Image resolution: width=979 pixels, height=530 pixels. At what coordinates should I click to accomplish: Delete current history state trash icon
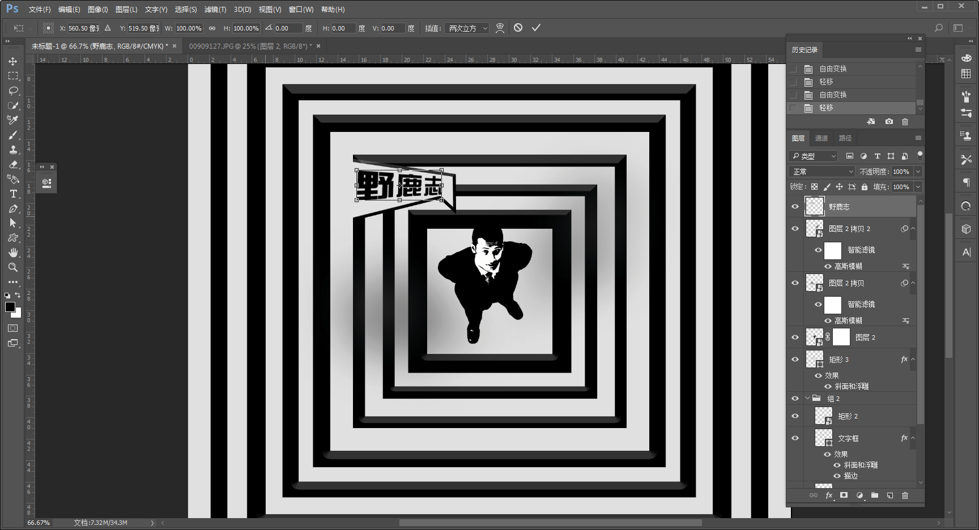pyautogui.click(x=905, y=122)
